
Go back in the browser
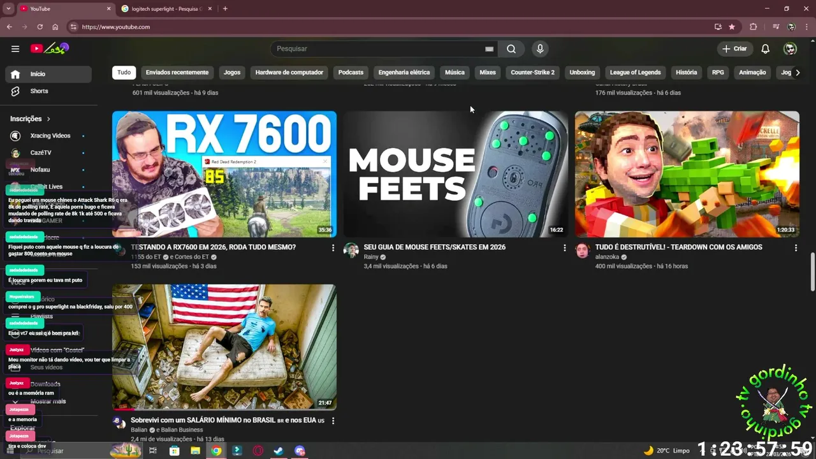pyautogui.click(x=9, y=27)
